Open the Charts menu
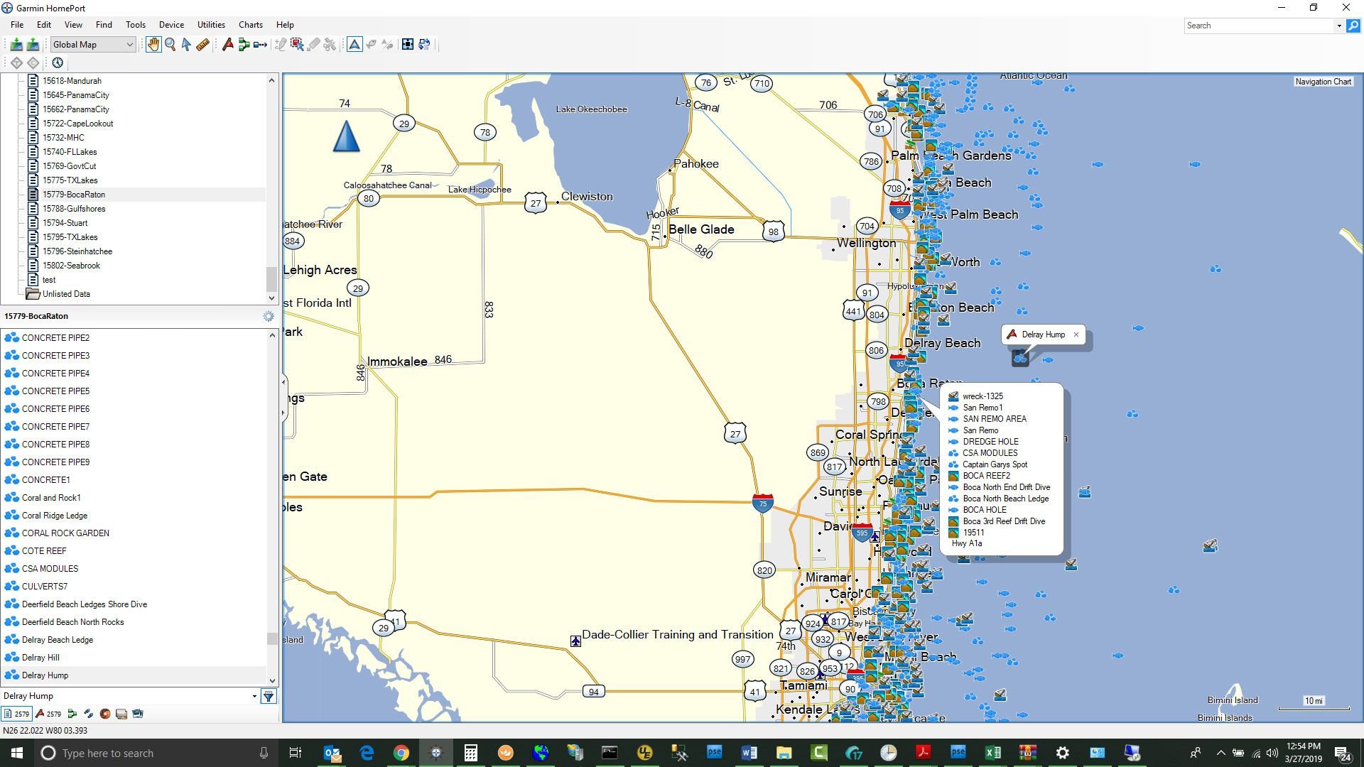Image resolution: width=1364 pixels, height=767 pixels. [251, 25]
